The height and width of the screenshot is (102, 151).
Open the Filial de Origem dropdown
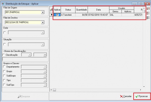coord(42,12)
